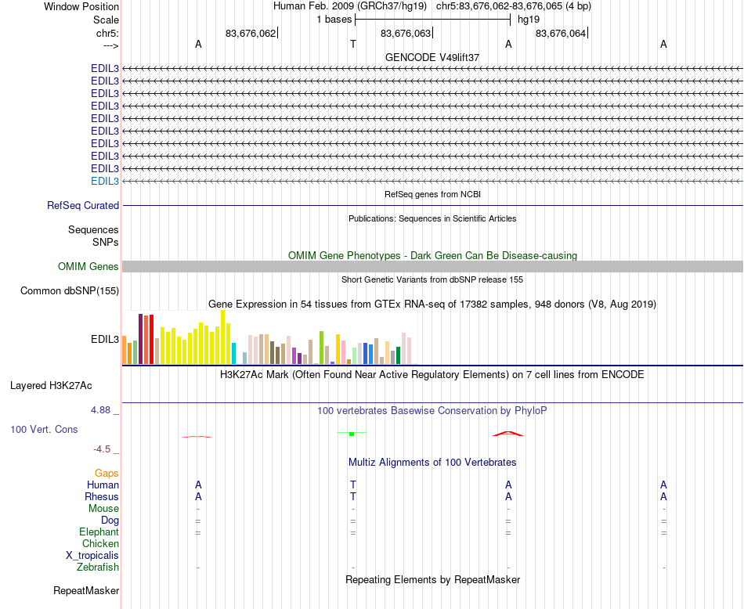Open OMIM Gene Phenotypes track title
The width and height of the screenshot is (744, 609).
(x=432, y=256)
